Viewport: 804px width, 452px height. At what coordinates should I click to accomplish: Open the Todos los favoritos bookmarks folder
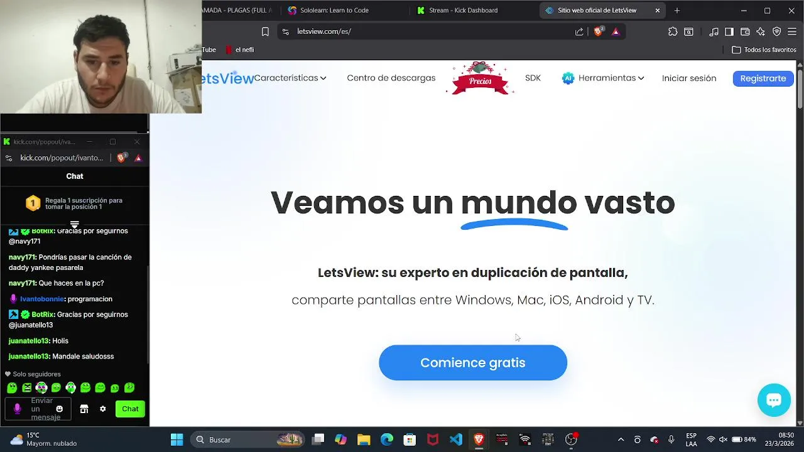tap(764, 50)
